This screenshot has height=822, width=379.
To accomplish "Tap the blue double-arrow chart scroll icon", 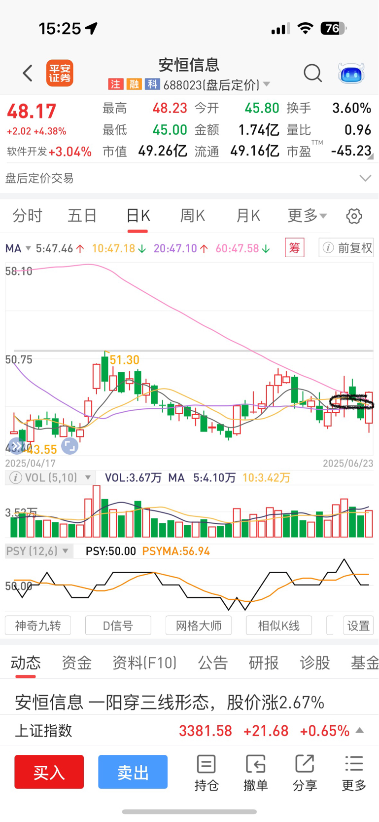I will click(17, 446).
